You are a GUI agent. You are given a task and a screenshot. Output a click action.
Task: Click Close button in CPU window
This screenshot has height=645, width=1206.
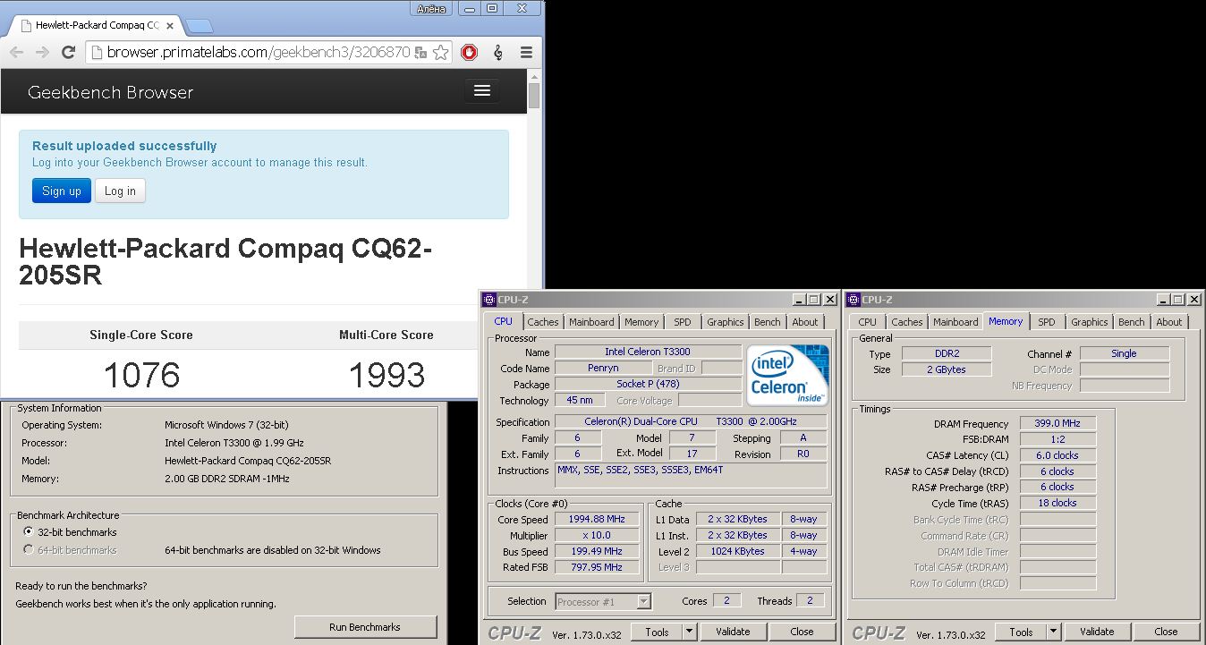803,632
